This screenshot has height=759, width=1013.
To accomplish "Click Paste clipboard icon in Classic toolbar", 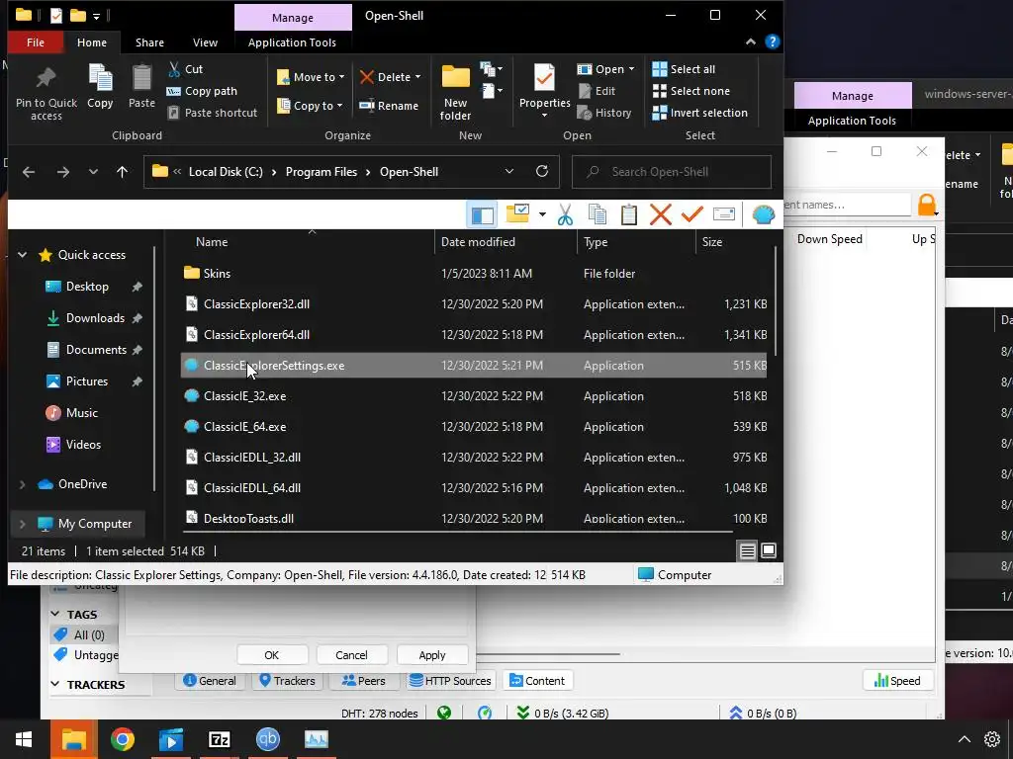I will coord(628,214).
